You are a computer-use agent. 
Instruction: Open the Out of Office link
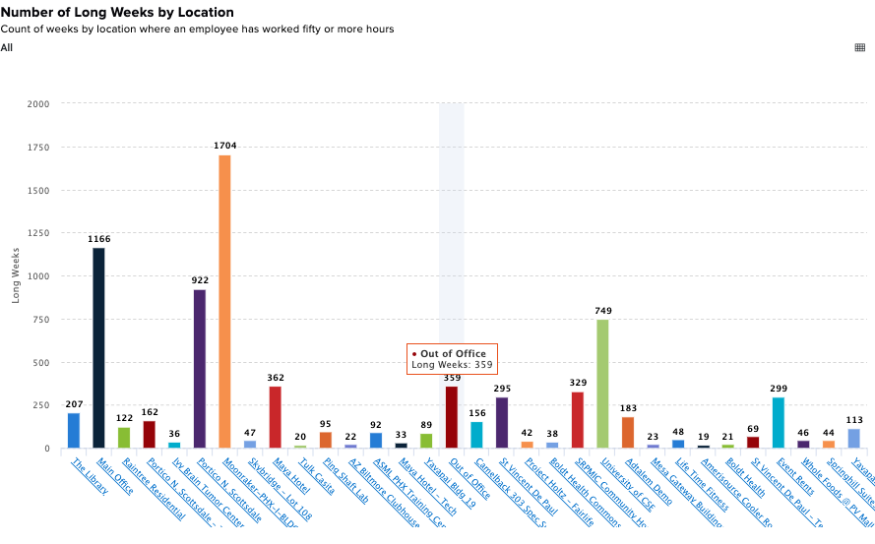(x=470, y=478)
